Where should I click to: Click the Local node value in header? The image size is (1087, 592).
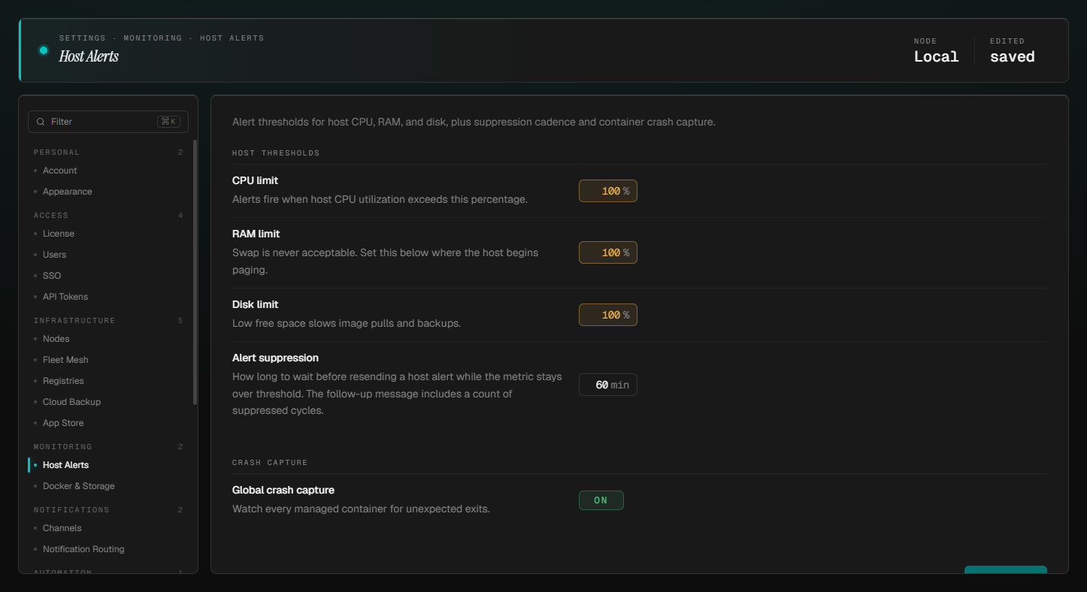[x=936, y=57]
